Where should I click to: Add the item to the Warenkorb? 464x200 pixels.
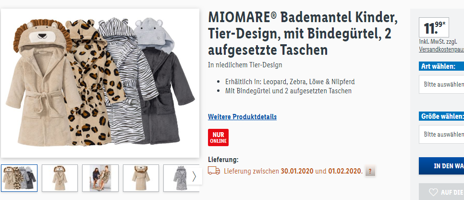click(441, 166)
